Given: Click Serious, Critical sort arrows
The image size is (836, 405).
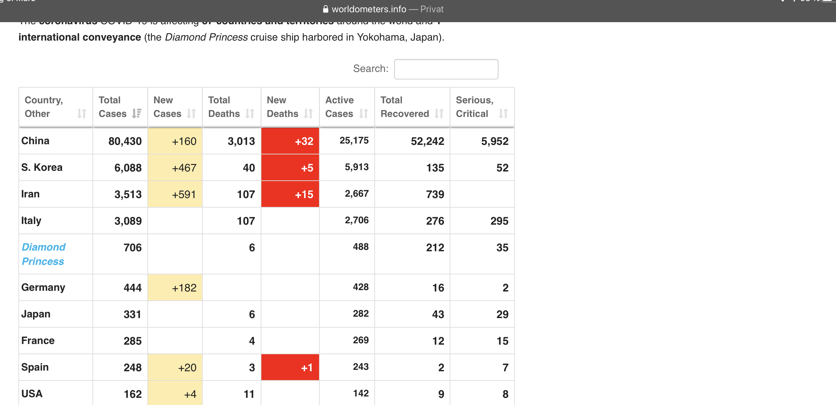Looking at the screenshot, I should [x=503, y=114].
